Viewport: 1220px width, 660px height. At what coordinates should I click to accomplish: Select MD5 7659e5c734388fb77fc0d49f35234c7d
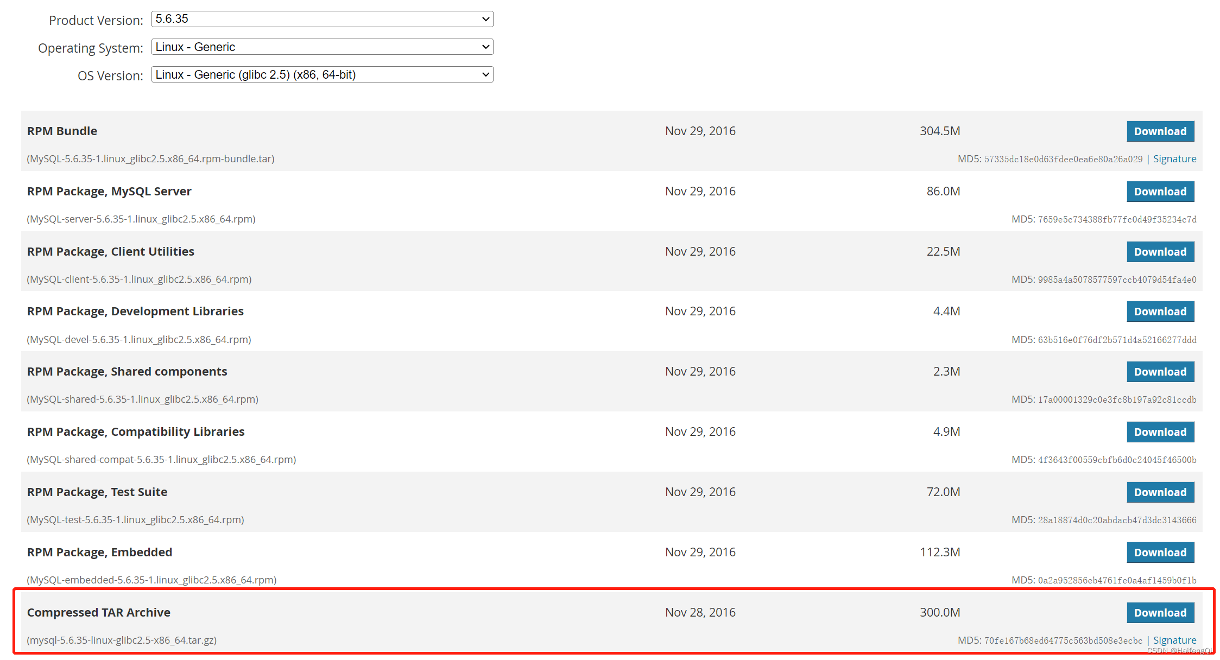(1117, 219)
